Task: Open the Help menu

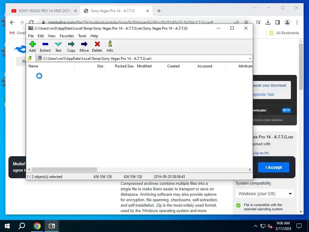Action: [94, 36]
